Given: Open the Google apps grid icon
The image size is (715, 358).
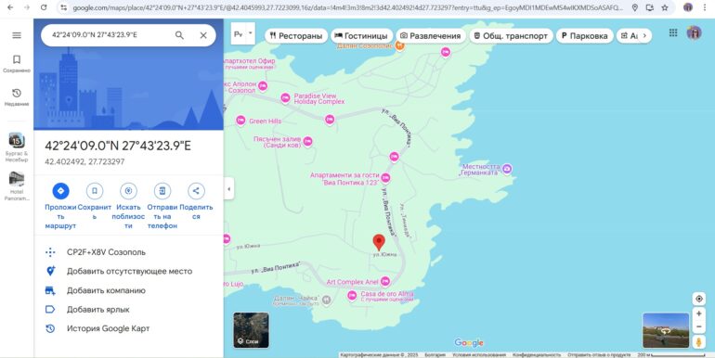Looking at the screenshot, I should [x=673, y=32].
